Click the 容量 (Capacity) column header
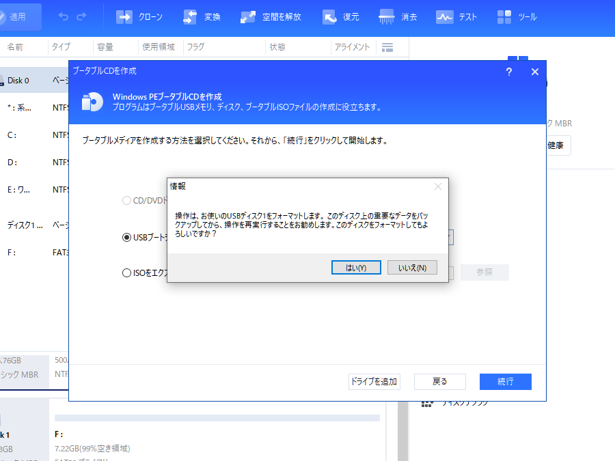 tap(105, 47)
